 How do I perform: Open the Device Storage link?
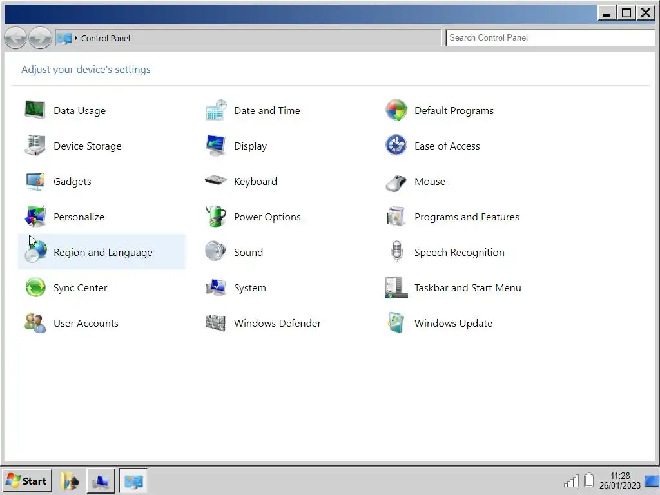click(88, 146)
